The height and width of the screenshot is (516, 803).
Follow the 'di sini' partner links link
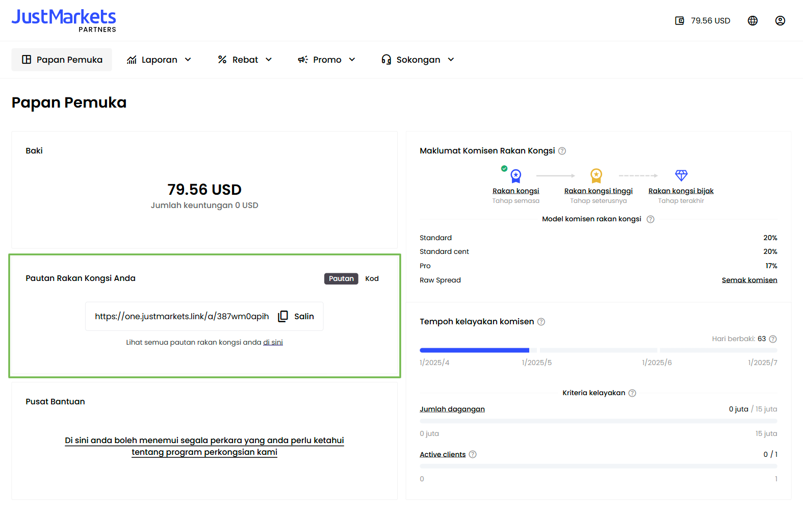click(273, 343)
